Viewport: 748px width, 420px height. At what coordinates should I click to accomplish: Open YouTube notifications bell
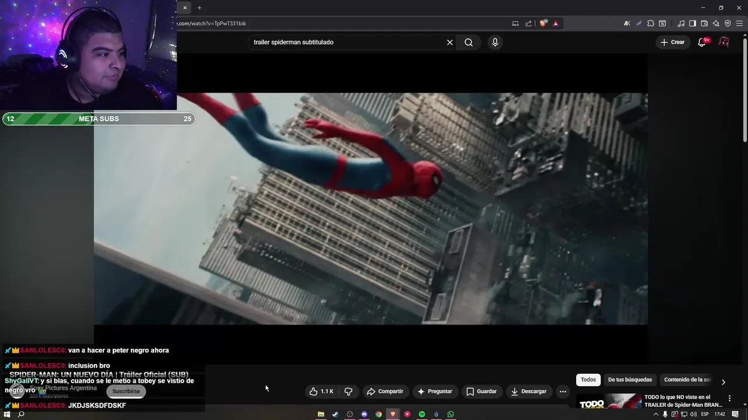703,42
